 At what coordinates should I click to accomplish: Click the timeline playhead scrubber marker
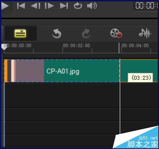[x=4, y=47]
